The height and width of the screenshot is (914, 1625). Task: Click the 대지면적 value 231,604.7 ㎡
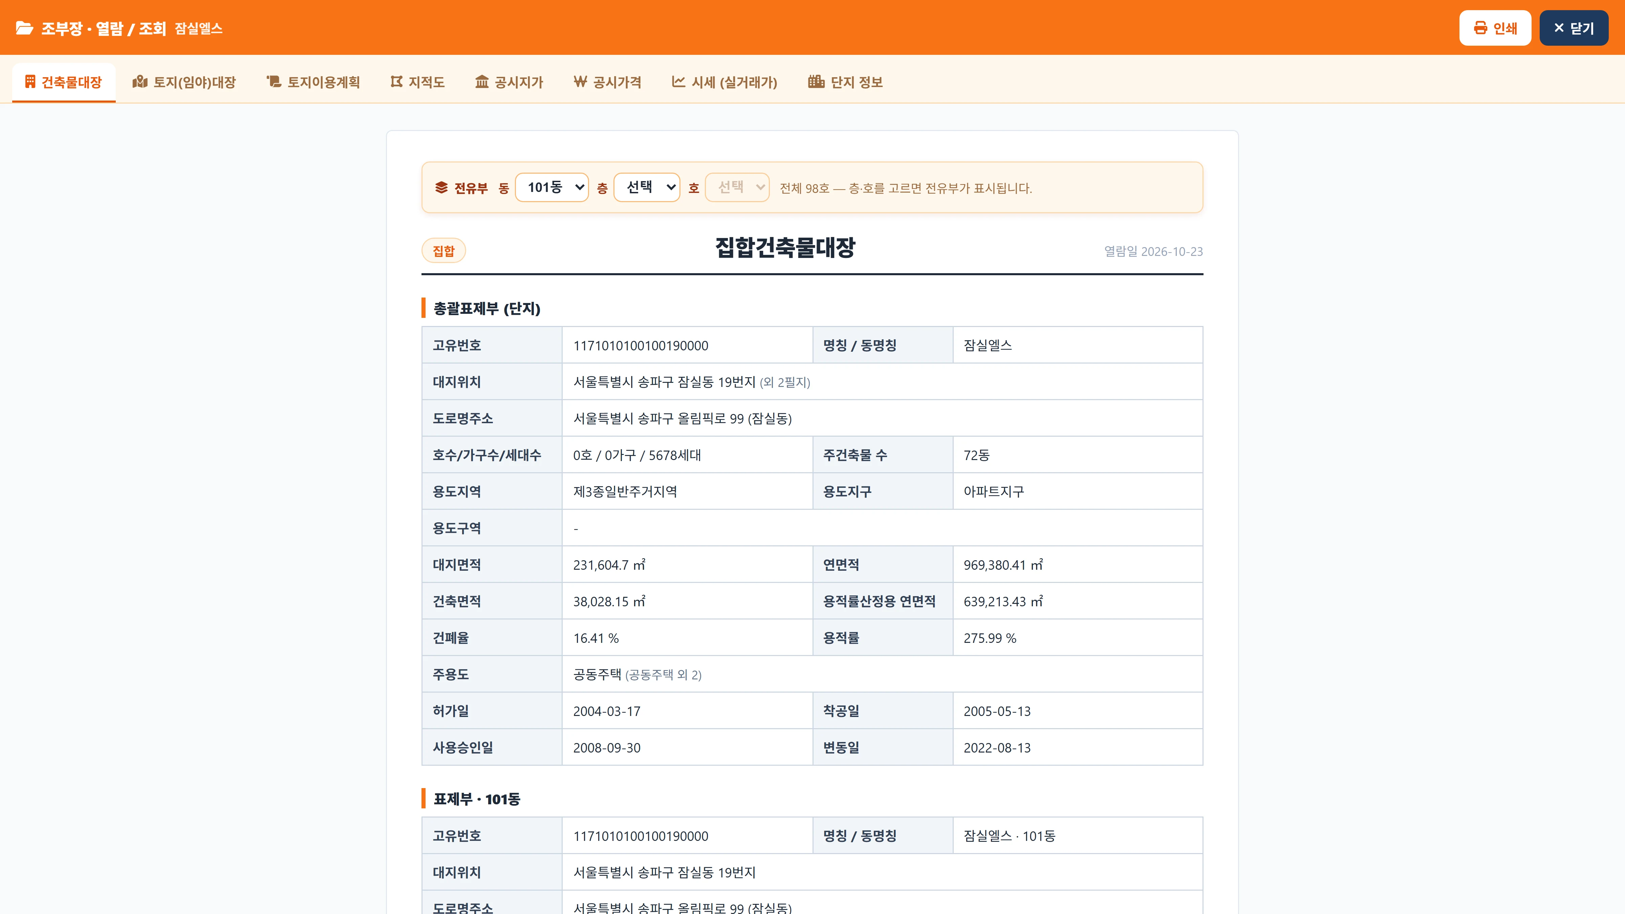click(x=609, y=565)
